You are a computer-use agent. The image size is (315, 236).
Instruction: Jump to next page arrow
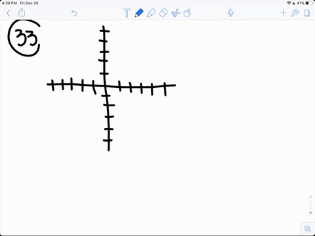click(x=310, y=213)
